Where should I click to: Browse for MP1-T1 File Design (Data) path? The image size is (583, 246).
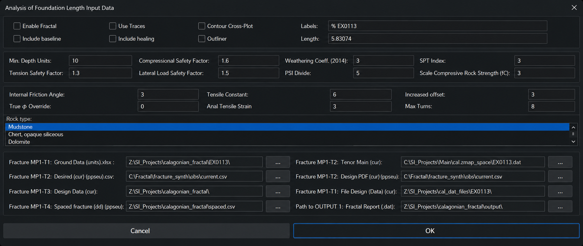(x=560, y=191)
